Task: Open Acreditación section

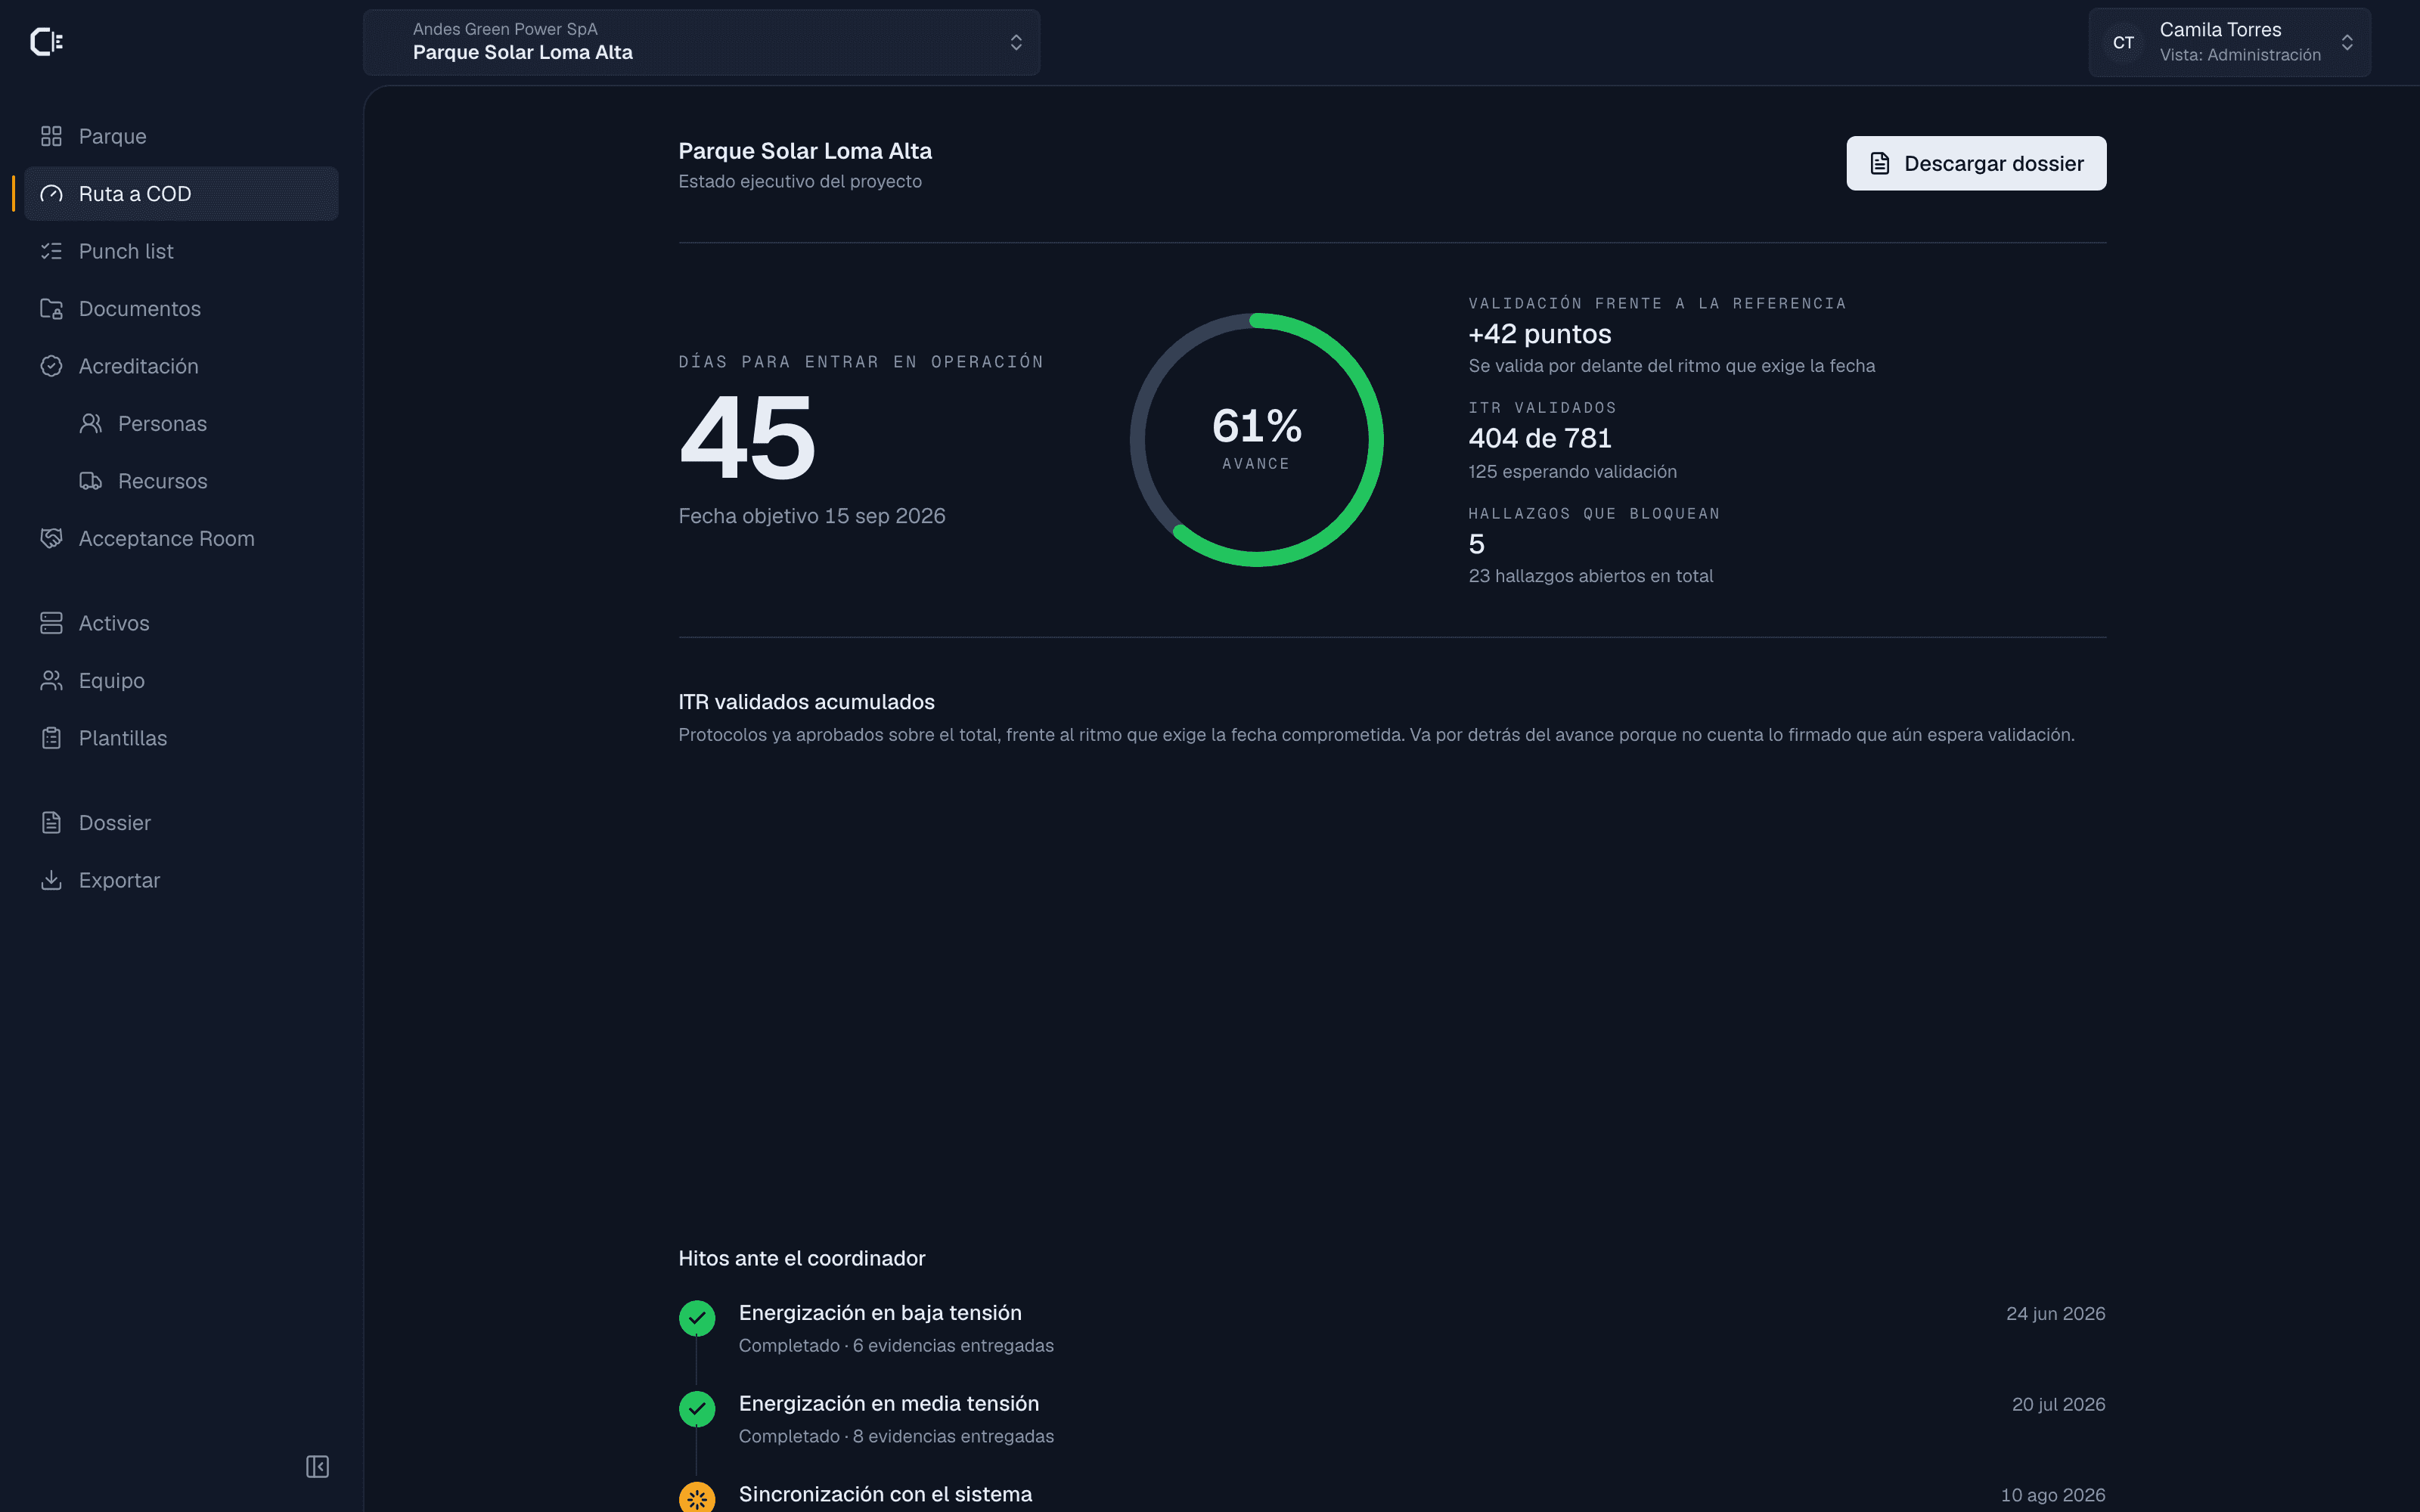Action: (181, 366)
